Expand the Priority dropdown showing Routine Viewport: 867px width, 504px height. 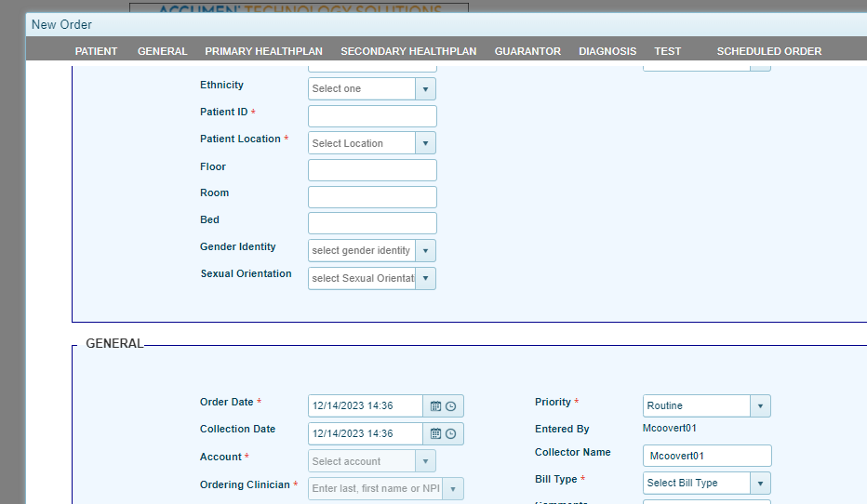tap(760, 406)
